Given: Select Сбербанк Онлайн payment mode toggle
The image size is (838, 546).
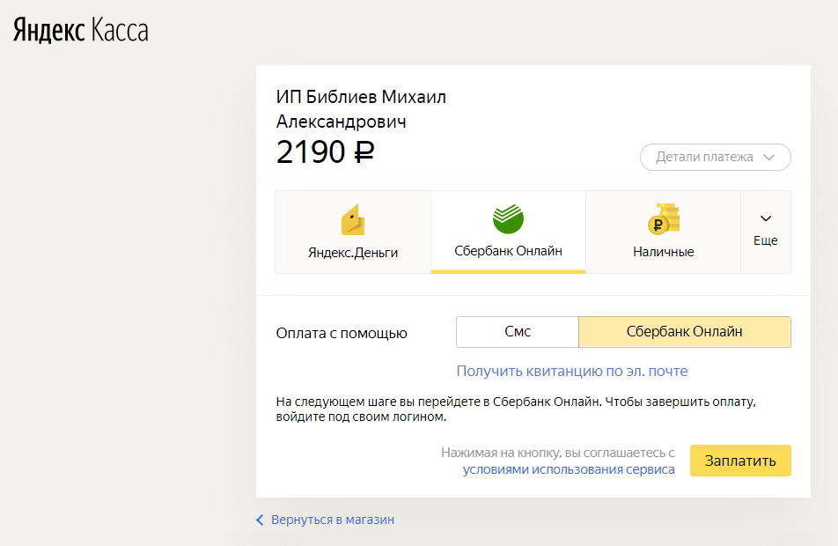Looking at the screenshot, I should [x=685, y=332].
